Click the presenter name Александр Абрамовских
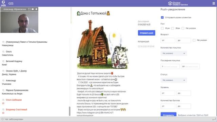This screenshot has width=217, height=122. click(15, 9)
